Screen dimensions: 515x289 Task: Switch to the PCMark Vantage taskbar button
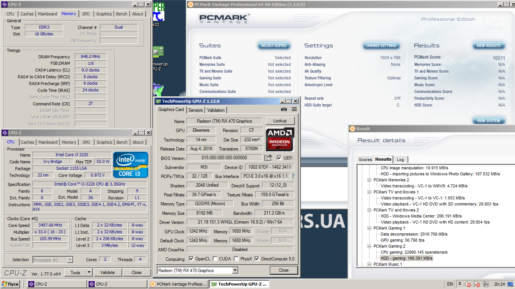(x=178, y=284)
